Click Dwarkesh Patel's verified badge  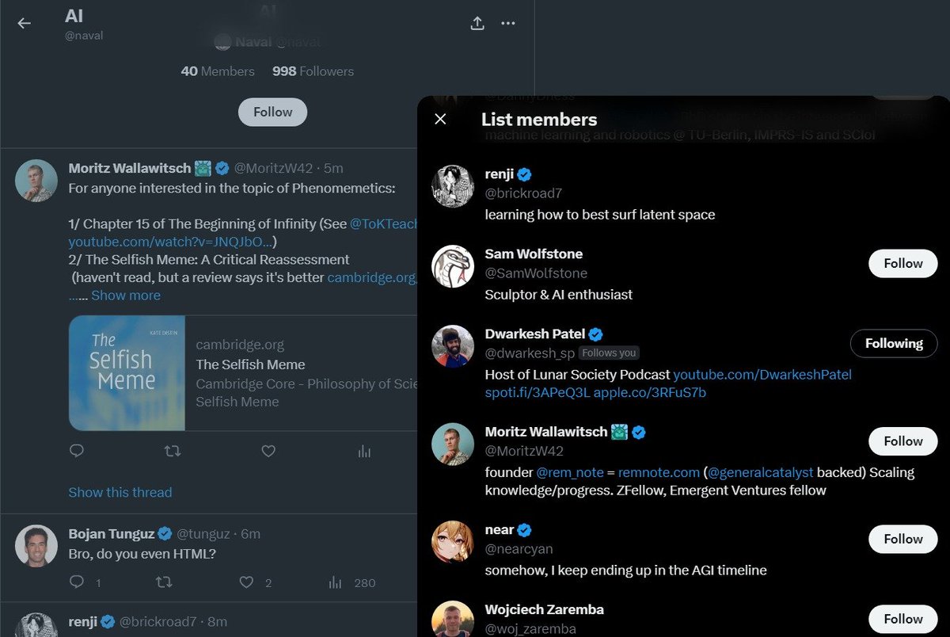tap(596, 334)
